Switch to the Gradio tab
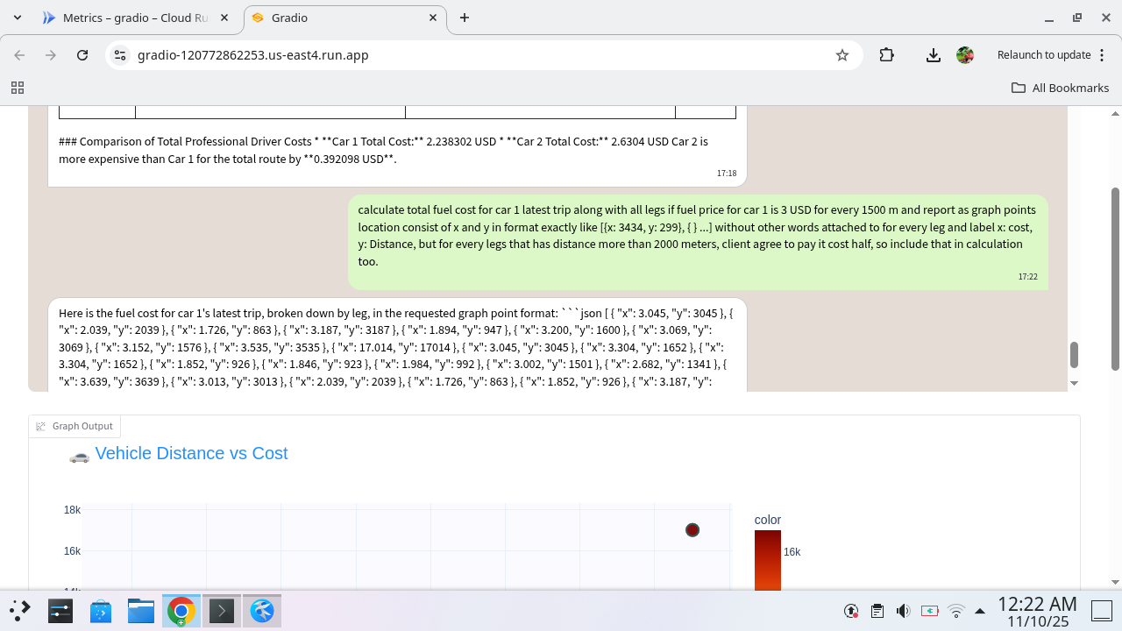The height and width of the screenshot is (631, 1122). [x=345, y=18]
